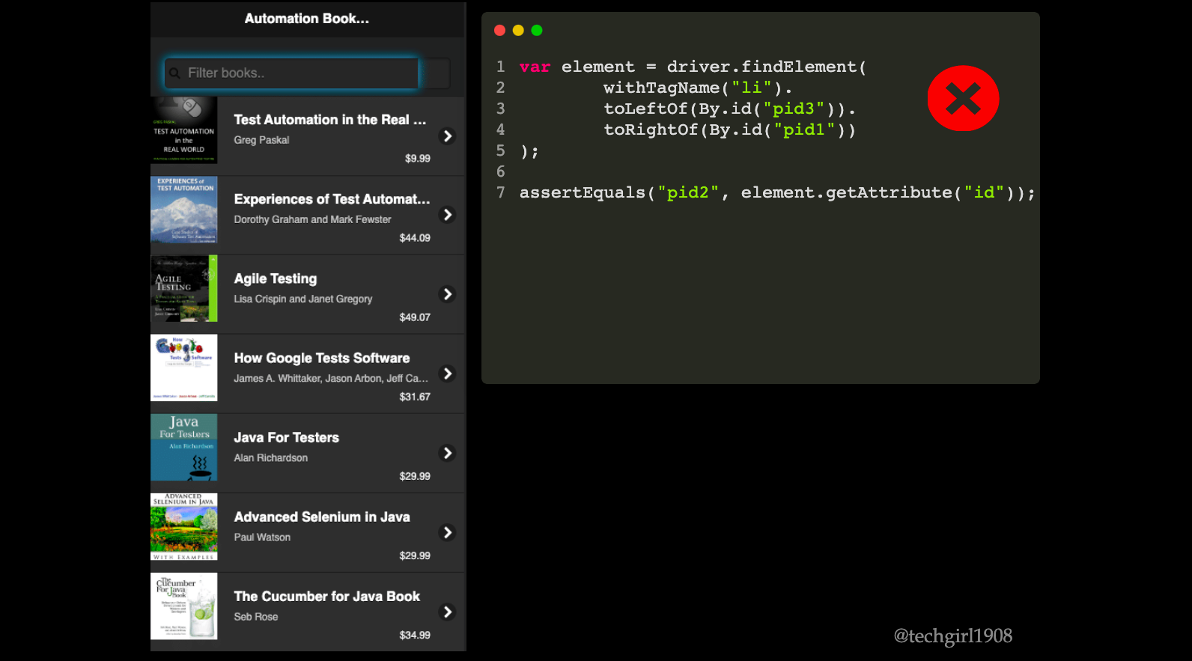
Task: Click the green maximize dot in code window
Action: [x=537, y=31]
